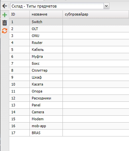Add a new item type with plus icon

pyautogui.click(x=5, y=15)
